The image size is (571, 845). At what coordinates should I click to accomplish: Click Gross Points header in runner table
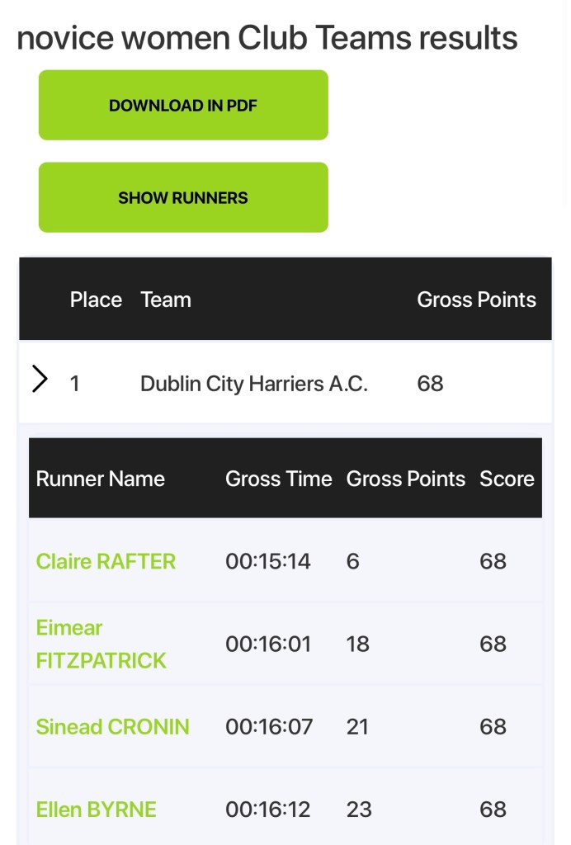(405, 479)
